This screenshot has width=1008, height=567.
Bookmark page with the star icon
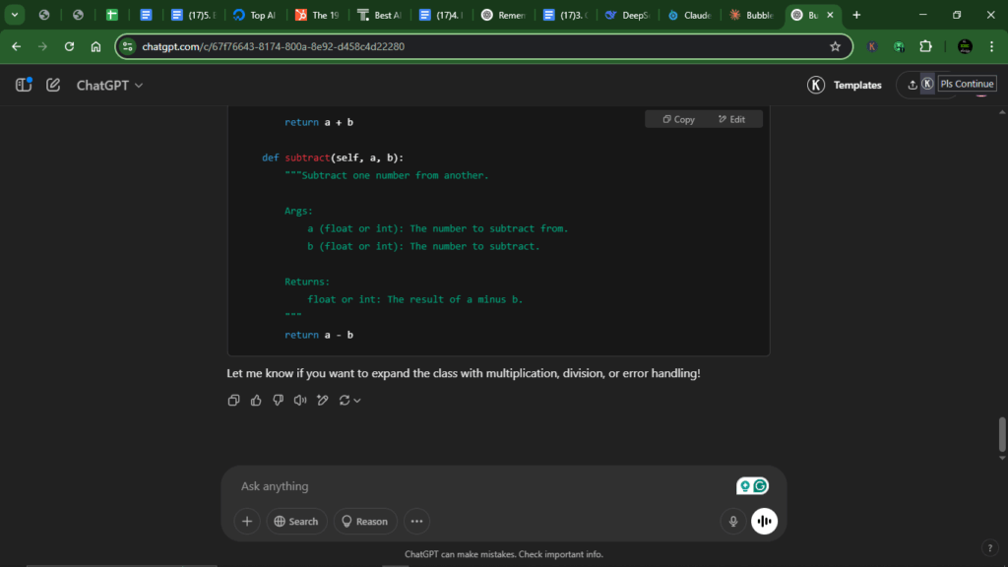(x=835, y=46)
